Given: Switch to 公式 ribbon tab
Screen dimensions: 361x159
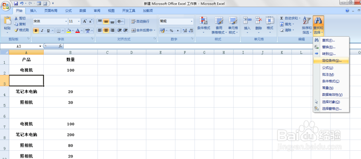Looking at the screenshot, I should [x=68, y=10].
